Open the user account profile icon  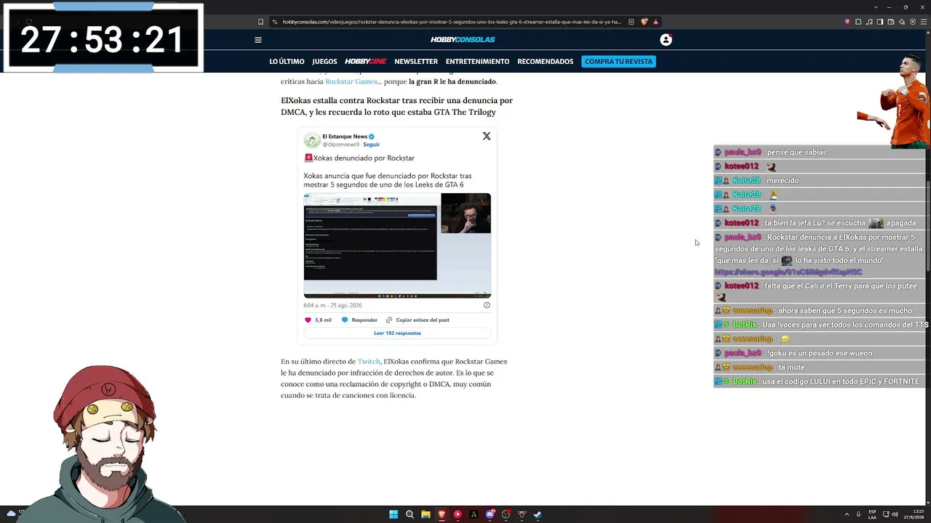[x=666, y=40]
